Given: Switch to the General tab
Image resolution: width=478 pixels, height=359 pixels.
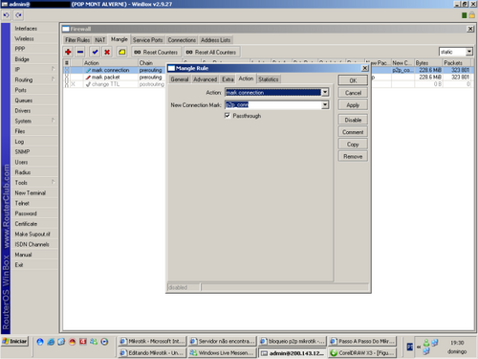Looking at the screenshot, I should click(x=180, y=79).
